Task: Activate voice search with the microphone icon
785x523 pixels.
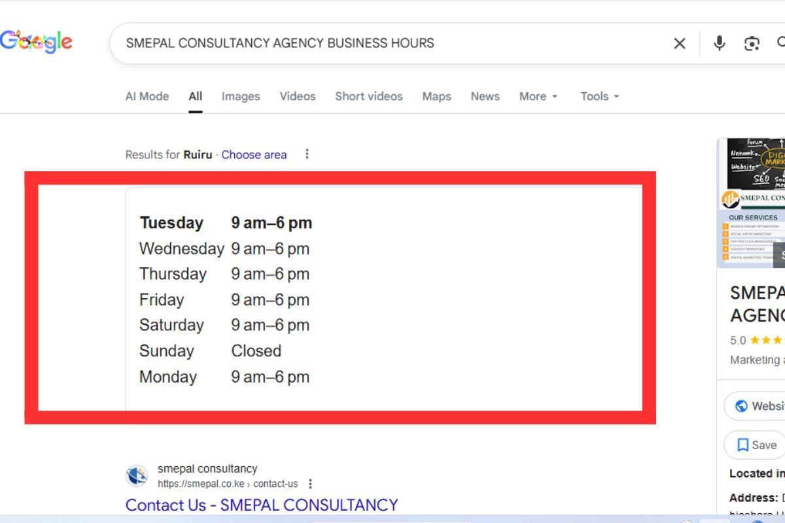Action: pyautogui.click(x=719, y=43)
